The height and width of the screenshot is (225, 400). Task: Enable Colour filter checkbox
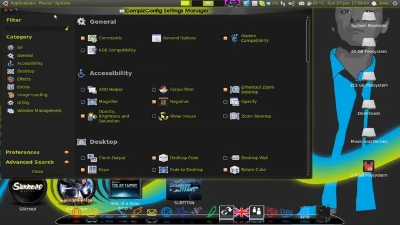(154, 89)
